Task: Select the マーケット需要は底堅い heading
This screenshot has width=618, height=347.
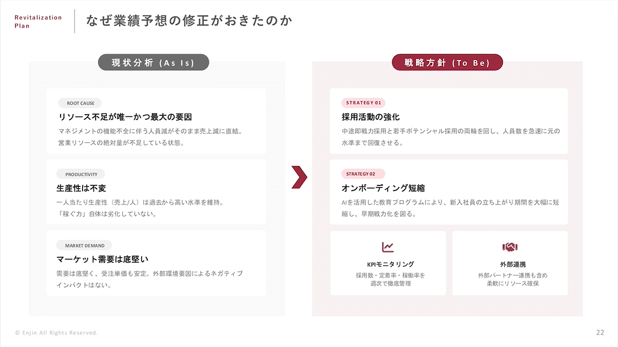Action: (x=102, y=259)
